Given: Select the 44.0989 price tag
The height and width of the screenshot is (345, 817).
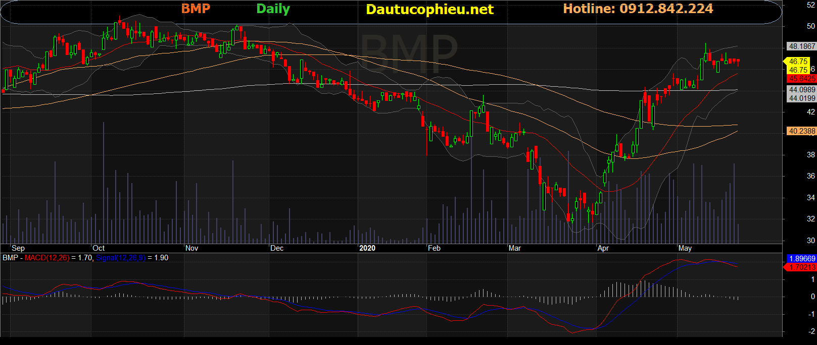Looking at the screenshot, I should click(802, 90).
